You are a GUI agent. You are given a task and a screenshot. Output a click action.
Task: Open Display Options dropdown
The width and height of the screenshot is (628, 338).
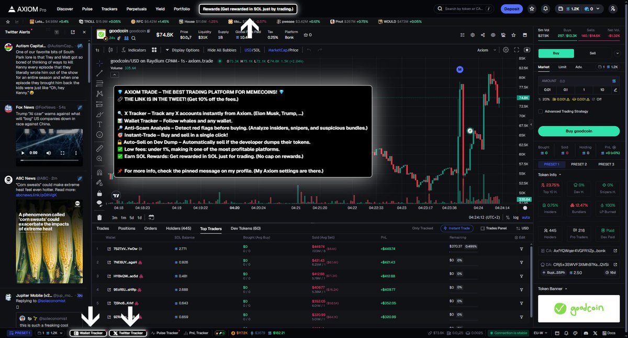point(183,50)
